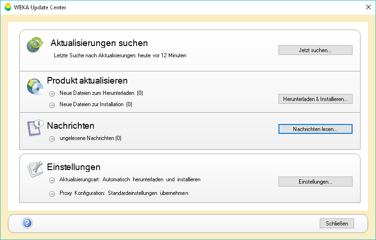Click the info note icon beside Nachrichten
This screenshot has height=240, width=376.
(x=35, y=128)
